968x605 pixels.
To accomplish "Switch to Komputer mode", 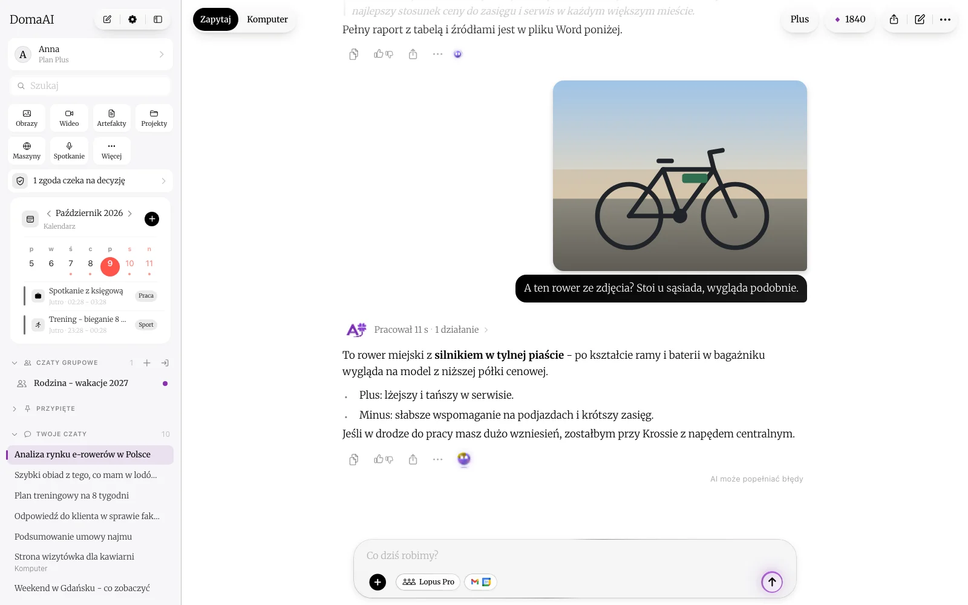I will (x=267, y=19).
